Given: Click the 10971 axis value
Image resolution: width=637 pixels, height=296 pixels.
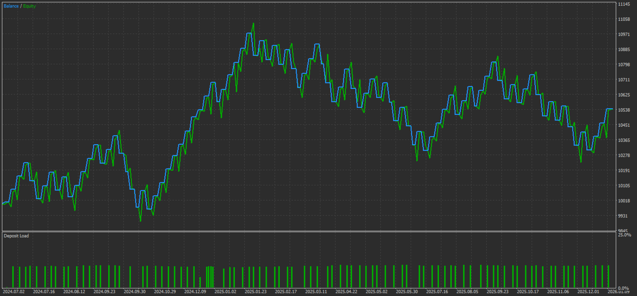Looking at the screenshot, I should tap(624, 35).
